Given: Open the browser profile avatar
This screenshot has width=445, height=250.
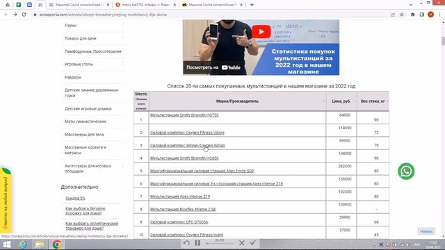Looking at the screenshot, I should point(430,15).
